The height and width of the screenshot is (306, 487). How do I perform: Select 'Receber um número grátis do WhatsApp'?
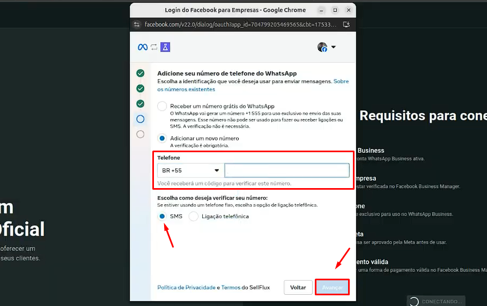pyautogui.click(x=162, y=106)
